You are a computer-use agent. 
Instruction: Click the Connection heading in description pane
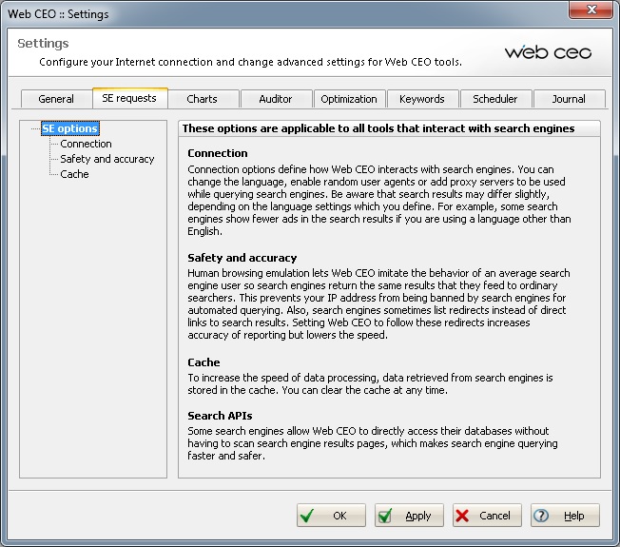click(218, 153)
